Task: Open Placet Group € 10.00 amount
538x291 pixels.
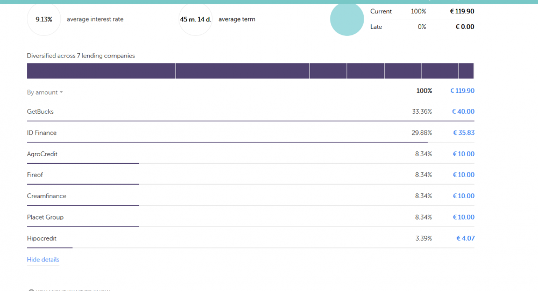Action: click(x=463, y=217)
